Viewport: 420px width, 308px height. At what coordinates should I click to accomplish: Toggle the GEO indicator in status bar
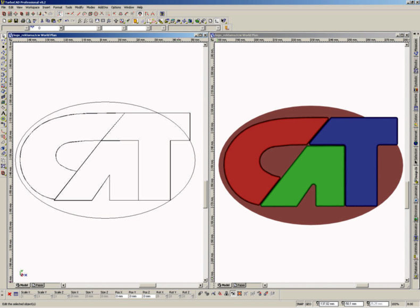(308, 304)
